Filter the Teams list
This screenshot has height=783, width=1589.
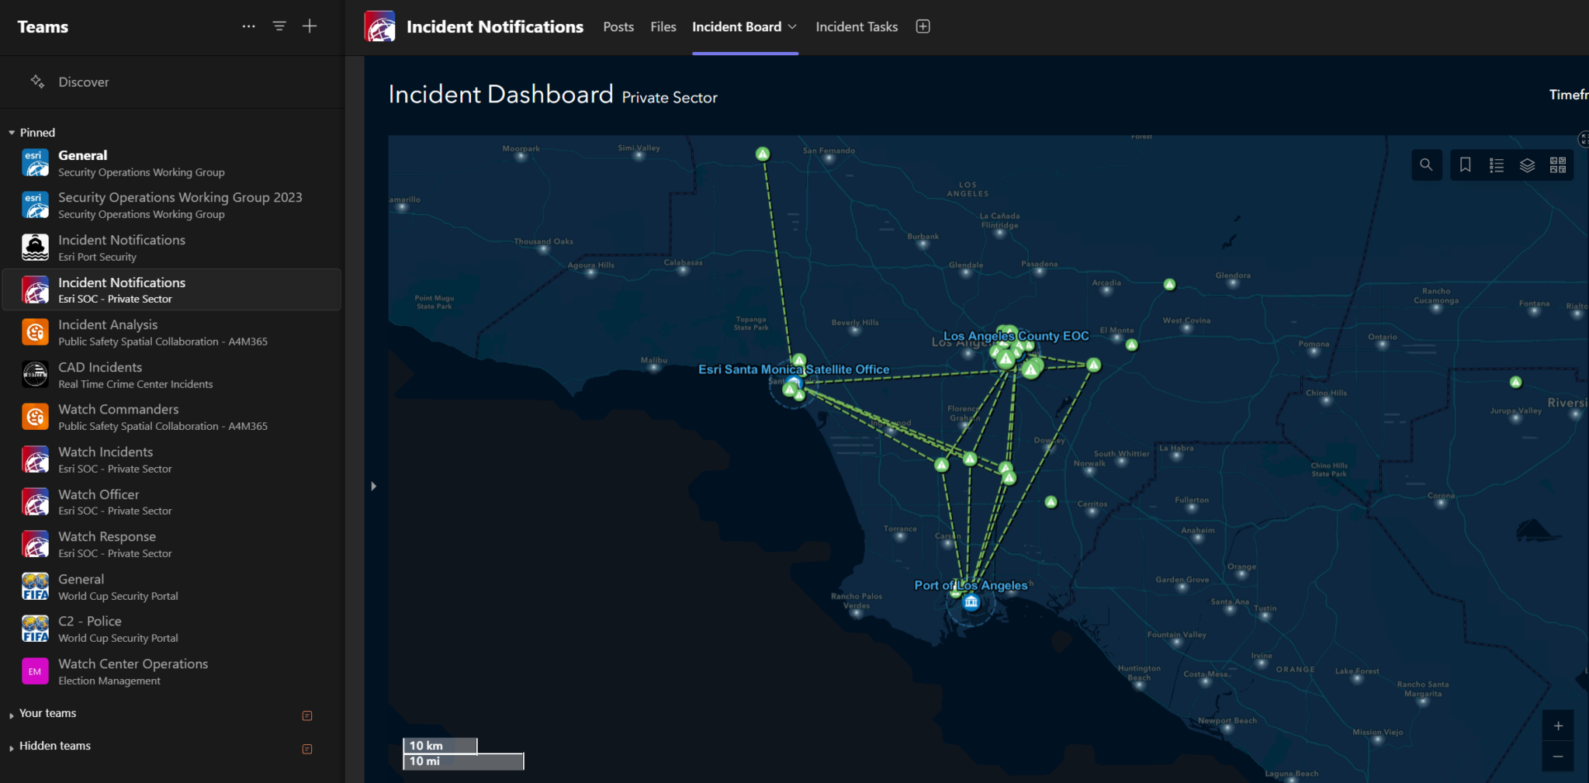tap(279, 26)
